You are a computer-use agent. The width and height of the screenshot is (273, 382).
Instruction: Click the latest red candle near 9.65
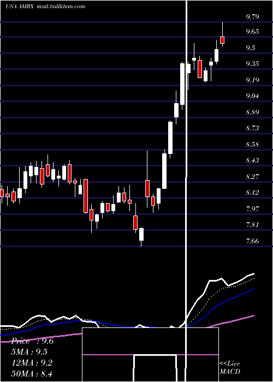222,40
